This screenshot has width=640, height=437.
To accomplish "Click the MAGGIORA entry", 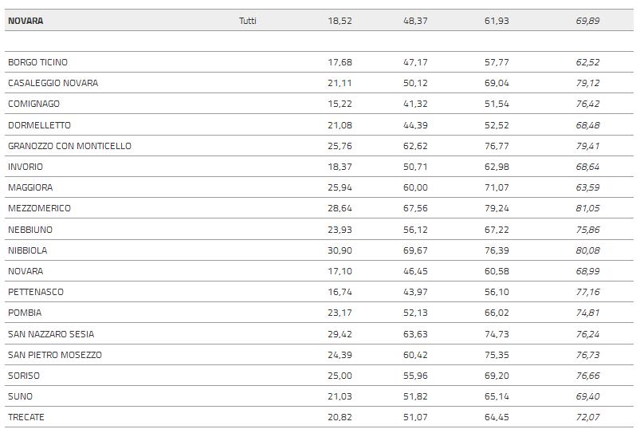I will pos(29,187).
